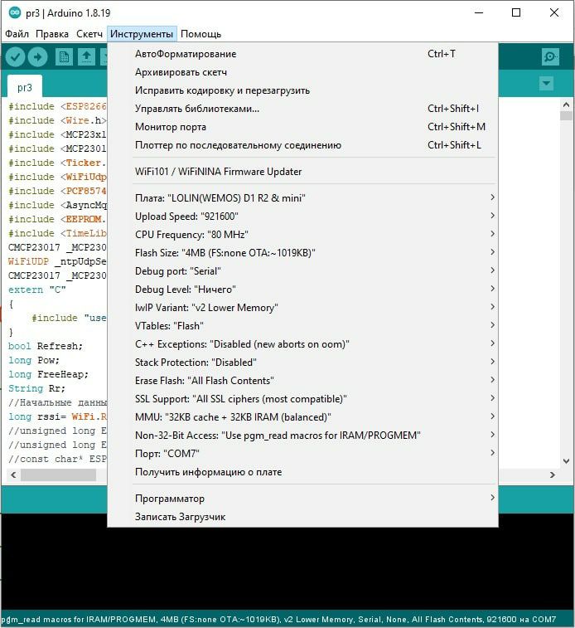Click the code line 'long Pow;'

[34, 360]
